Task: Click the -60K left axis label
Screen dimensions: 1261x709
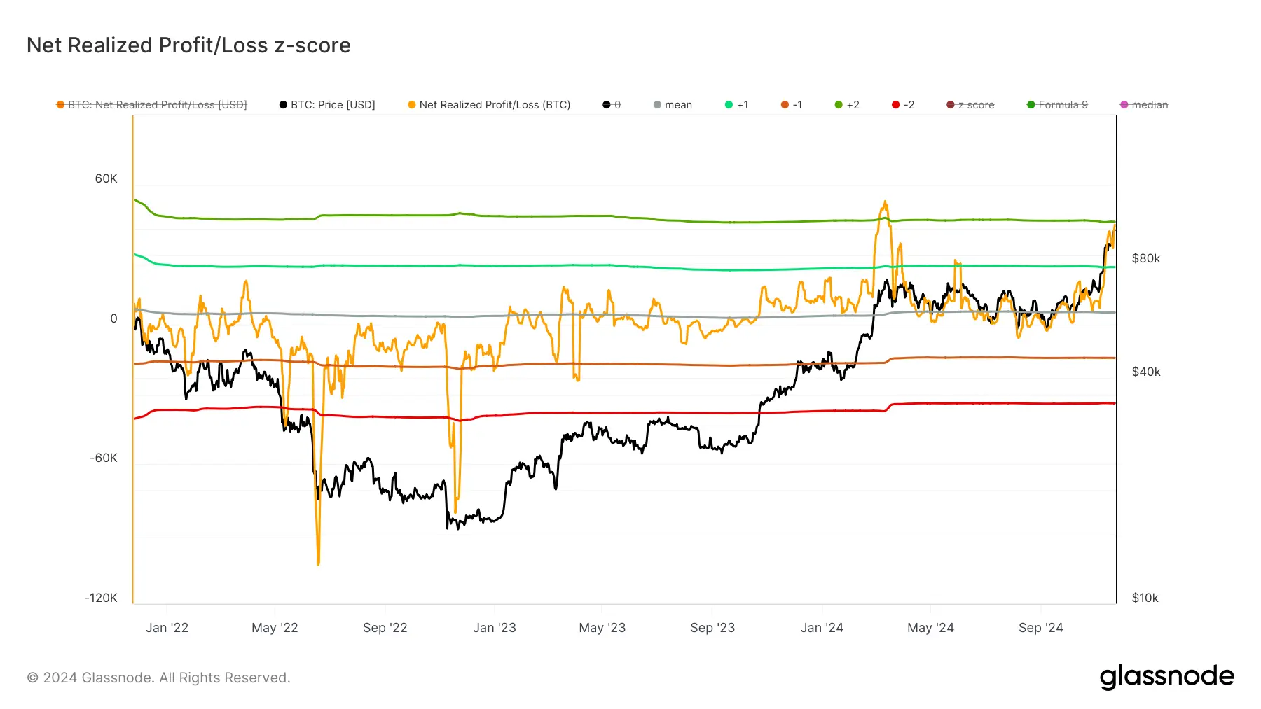Action: pos(104,458)
